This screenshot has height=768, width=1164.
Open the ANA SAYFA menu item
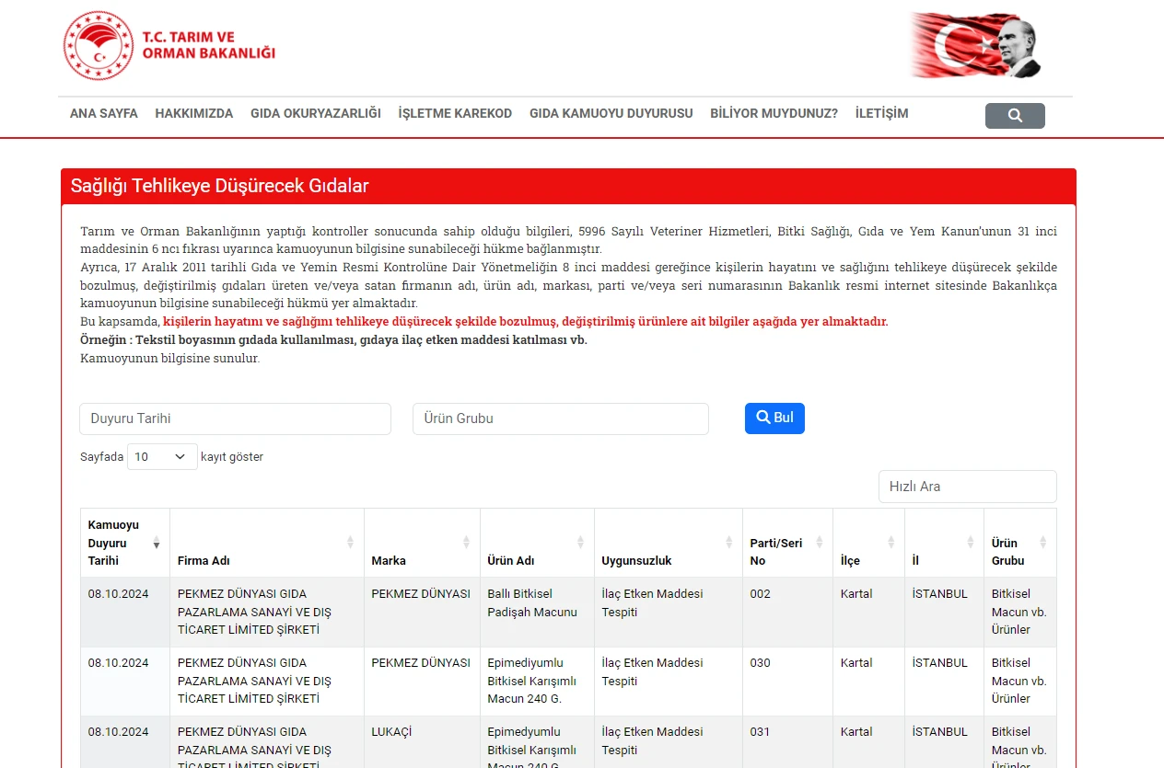click(104, 113)
